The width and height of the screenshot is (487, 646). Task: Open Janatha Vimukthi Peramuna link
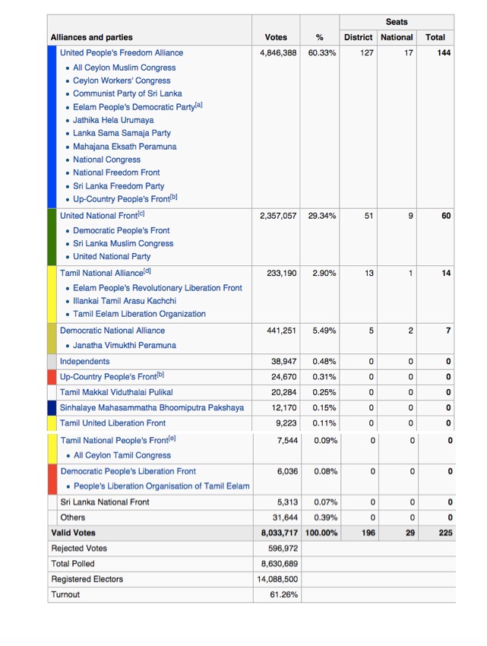(125, 345)
